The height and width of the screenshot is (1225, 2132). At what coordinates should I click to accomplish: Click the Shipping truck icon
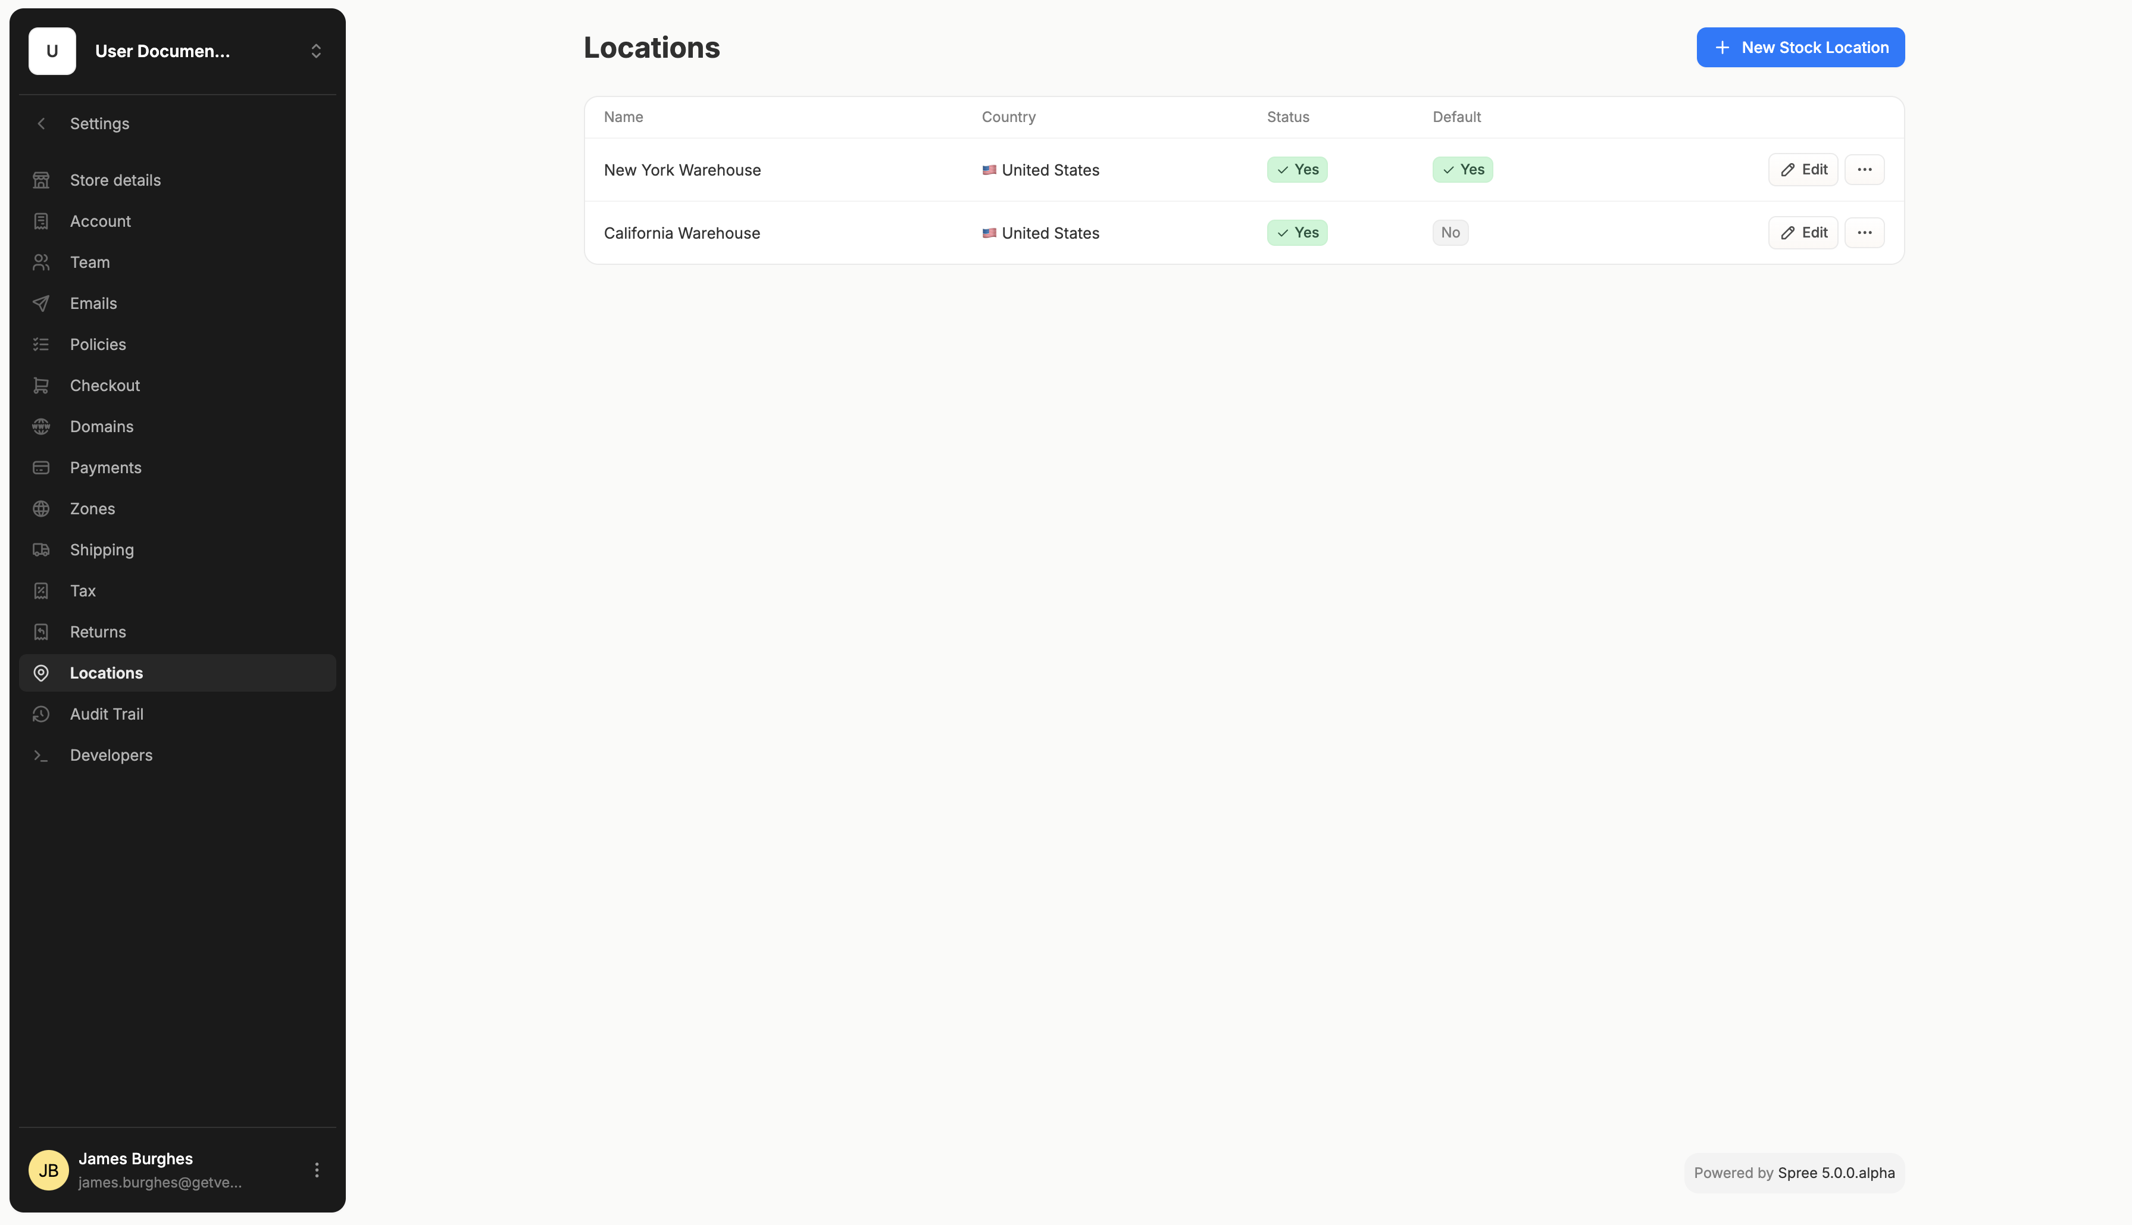pyautogui.click(x=40, y=550)
